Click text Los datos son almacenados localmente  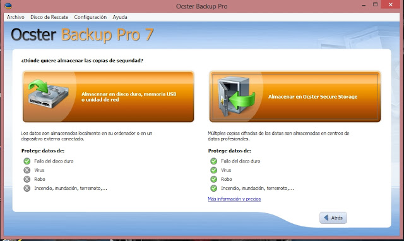[x=86, y=136]
